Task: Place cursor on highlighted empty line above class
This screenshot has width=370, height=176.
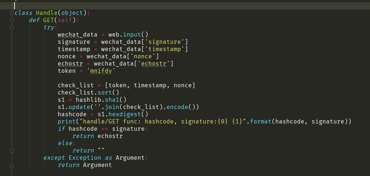Action: tap(185, 6)
